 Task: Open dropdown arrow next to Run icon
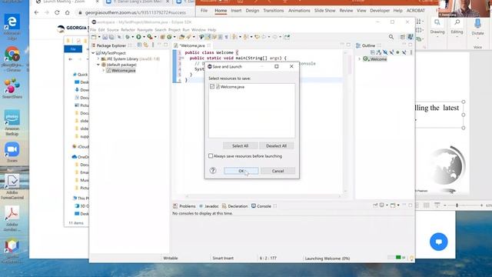(144, 37)
